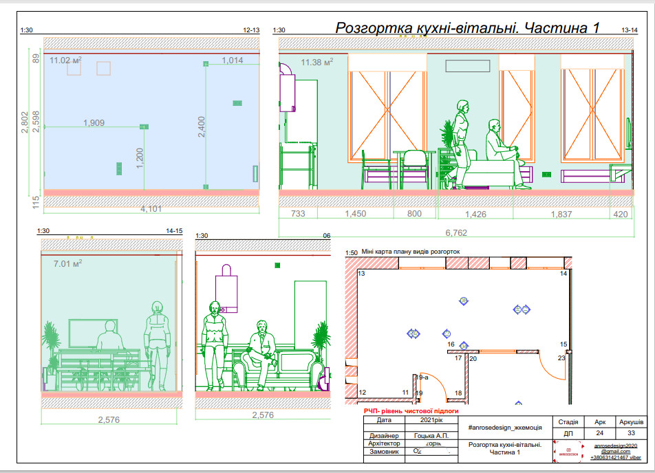Click the 6,762 overall dimension label
Viewport: 655px width, 473px height.
click(x=455, y=232)
